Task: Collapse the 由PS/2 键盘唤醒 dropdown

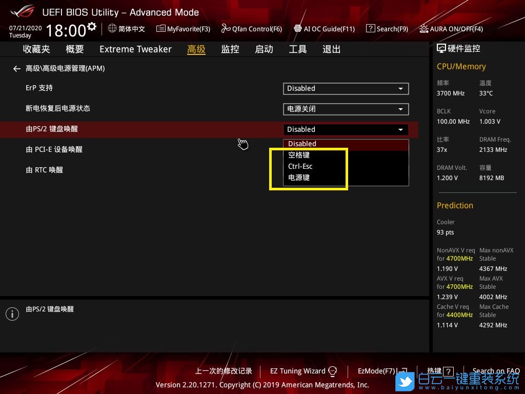Action: click(346, 129)
